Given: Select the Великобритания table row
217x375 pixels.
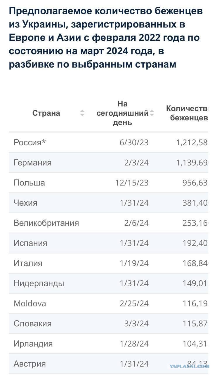Looking at the screenshot, I should 108,223.
